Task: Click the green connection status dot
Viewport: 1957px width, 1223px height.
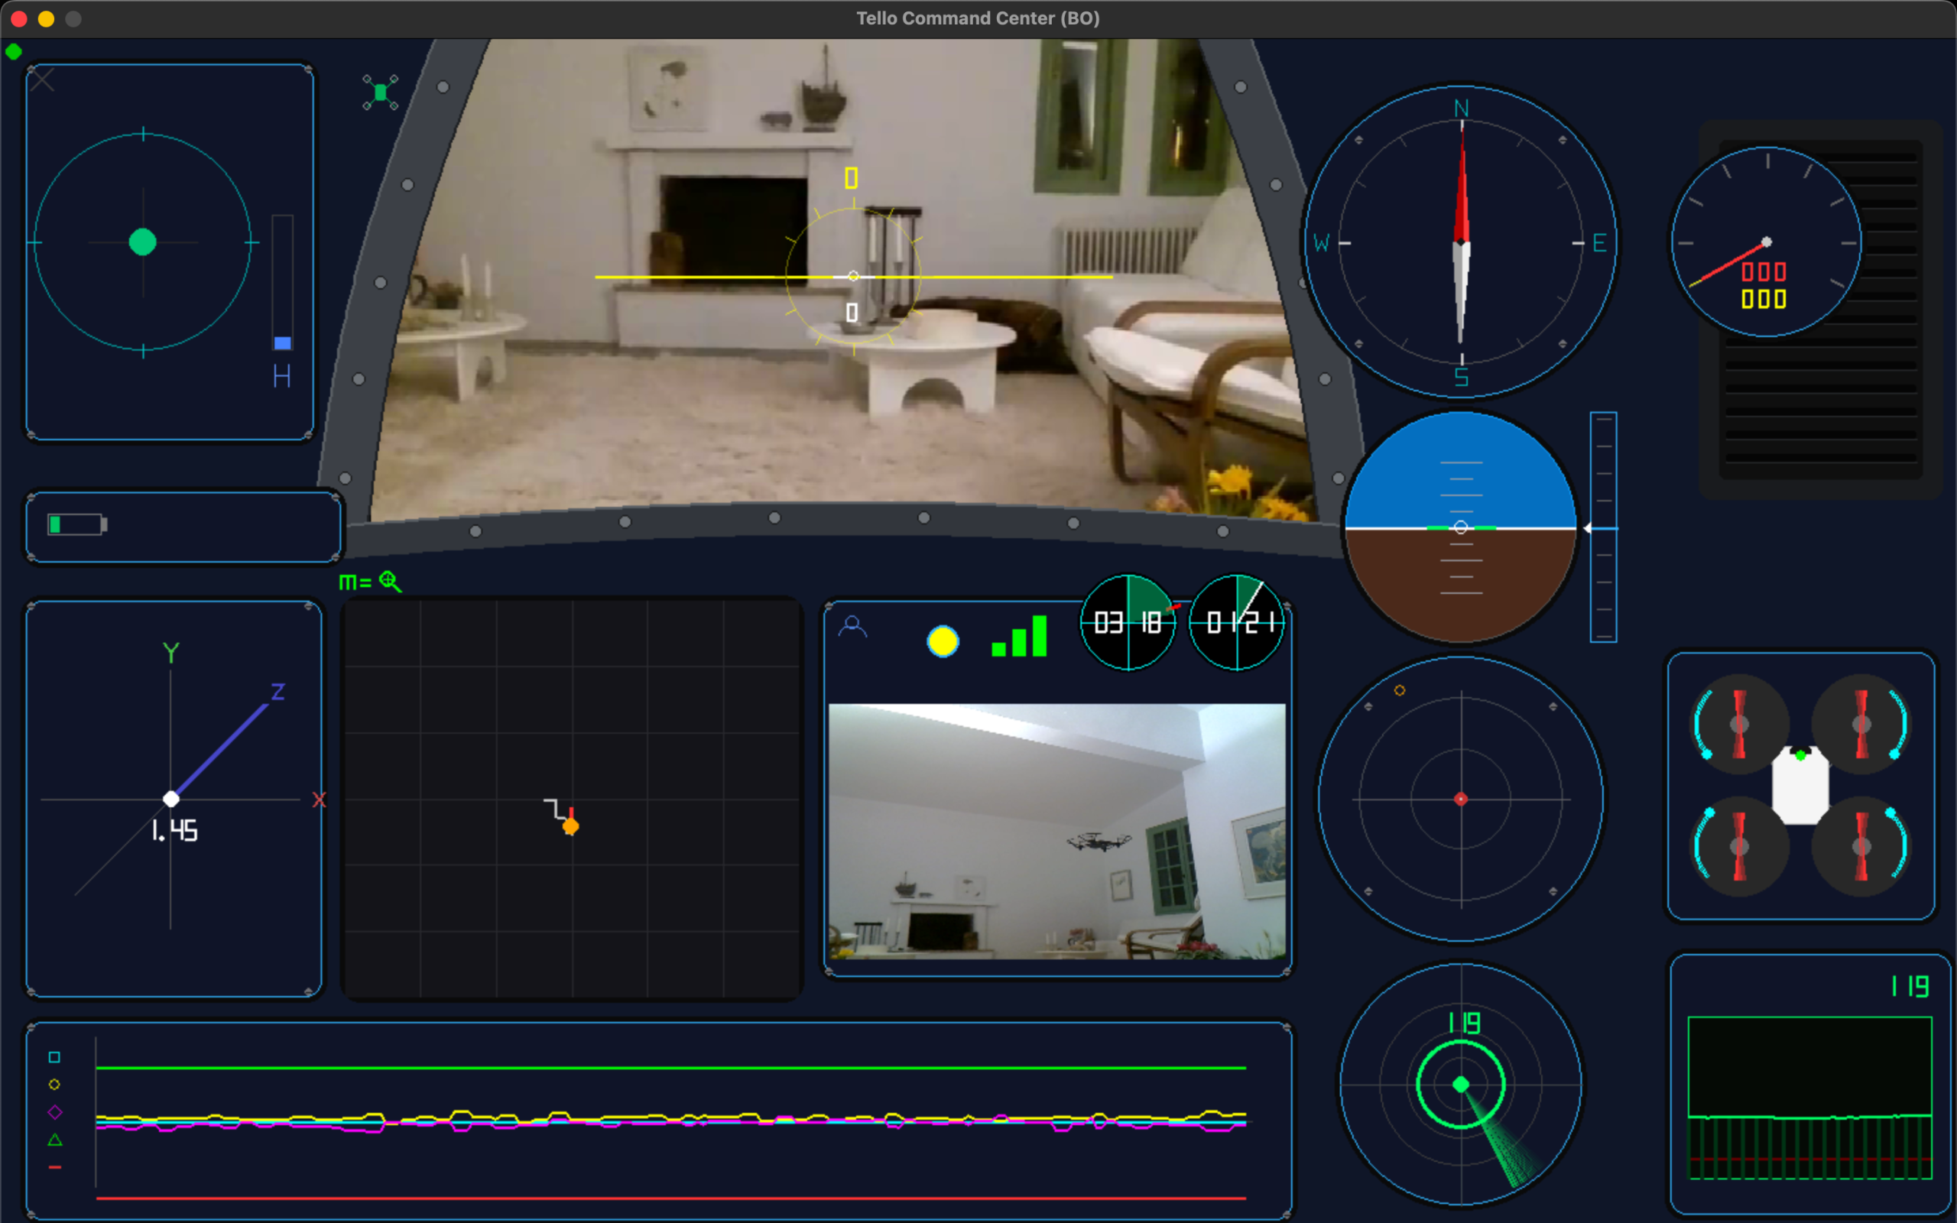Action: click(x=14, y=53)
